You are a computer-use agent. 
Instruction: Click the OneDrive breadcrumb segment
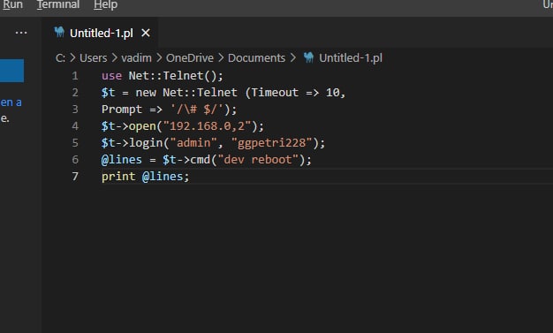coord(190,57)
